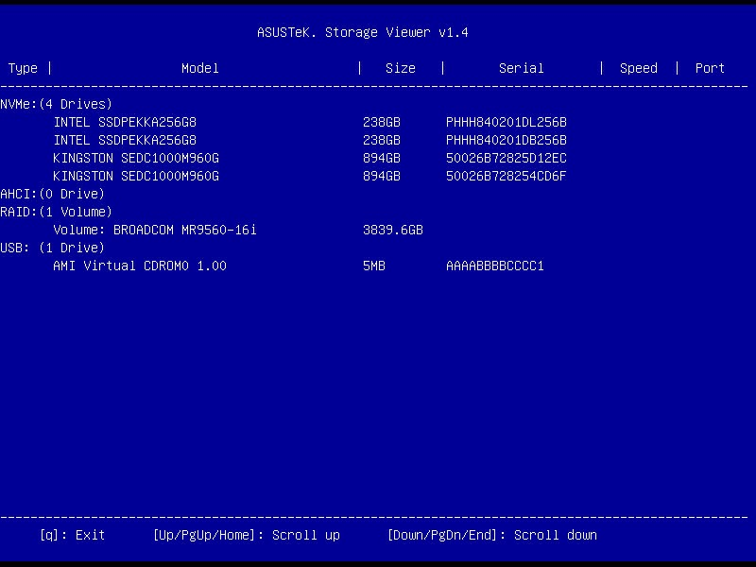Click 894GB size of drive 50026B72825D12EC
756x567 pixels.
click(x=382, y=158)
